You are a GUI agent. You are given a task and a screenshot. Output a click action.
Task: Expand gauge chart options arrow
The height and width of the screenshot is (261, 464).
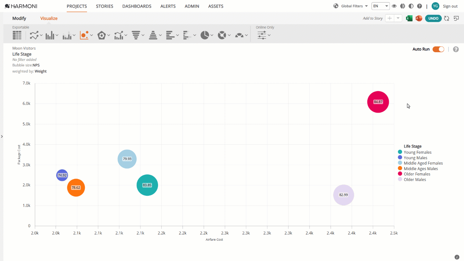[x=246, y=35]
